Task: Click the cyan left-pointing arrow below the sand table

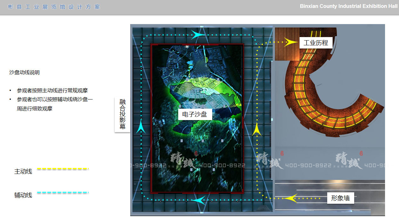Action: coord(199,200)
